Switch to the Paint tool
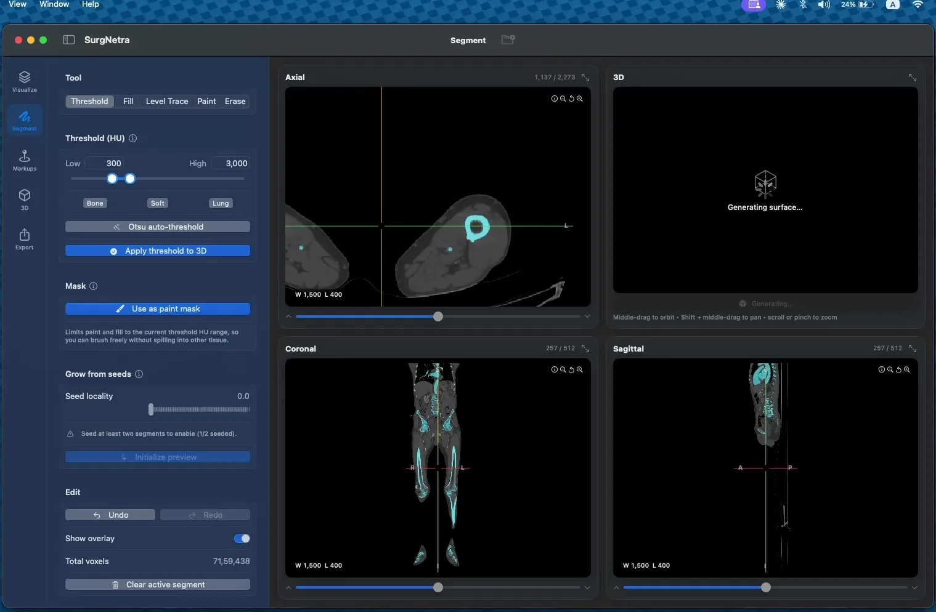936x612 pixels. pos(206,102)
